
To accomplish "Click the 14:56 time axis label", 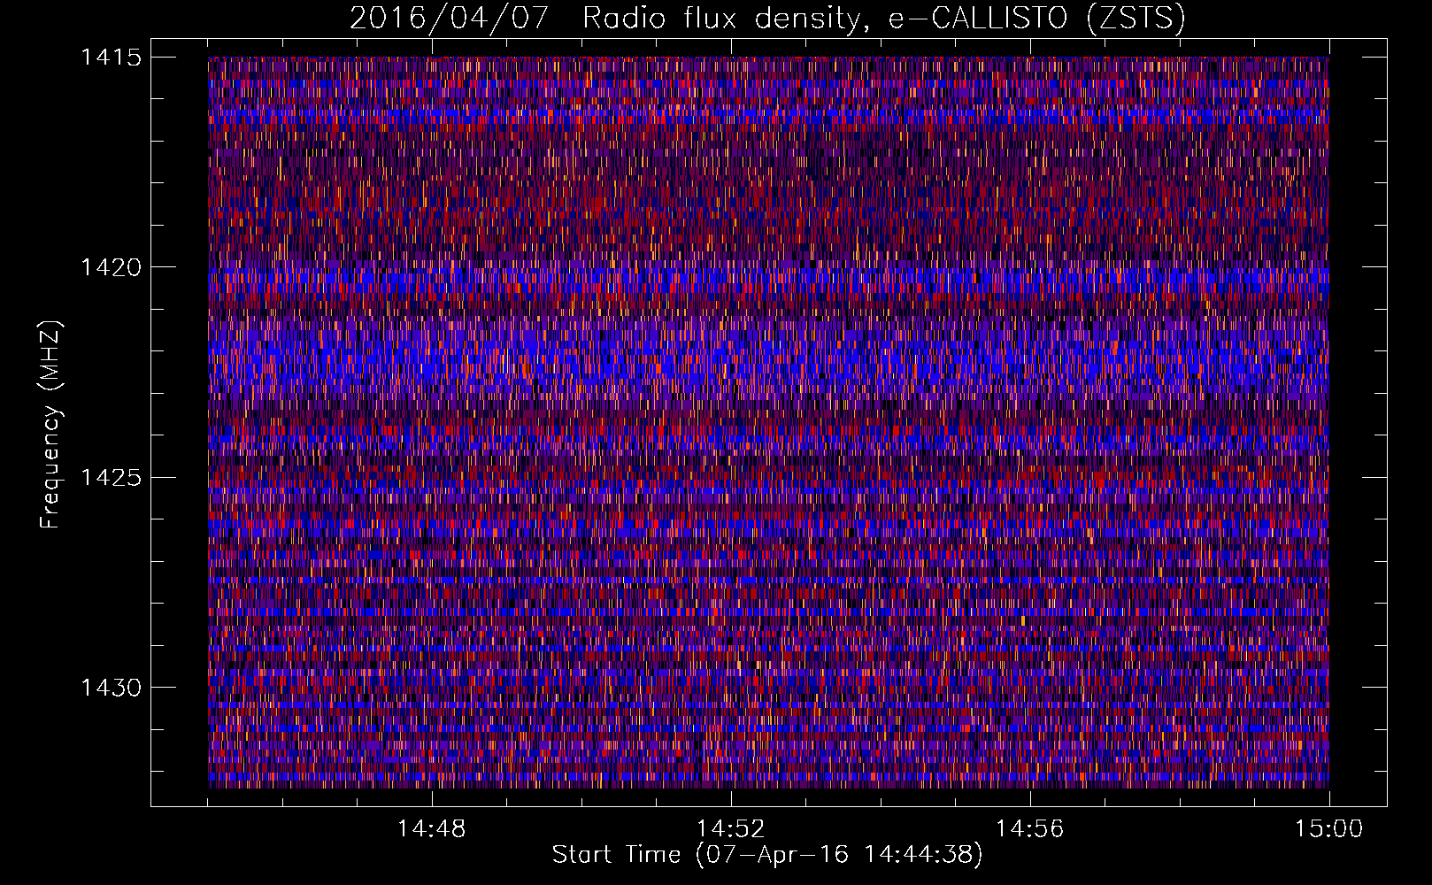I will coord(1029,829).
